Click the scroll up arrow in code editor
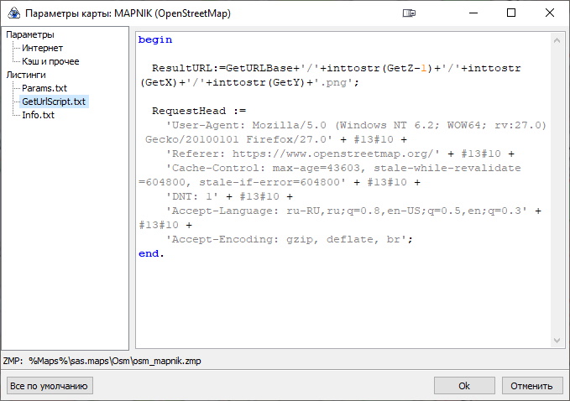The height and width of the screenshot is (401, 570). click(557, 38)
